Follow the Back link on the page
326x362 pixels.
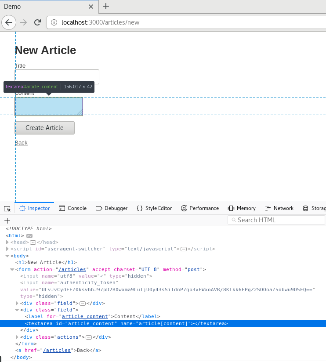[21, 143]
